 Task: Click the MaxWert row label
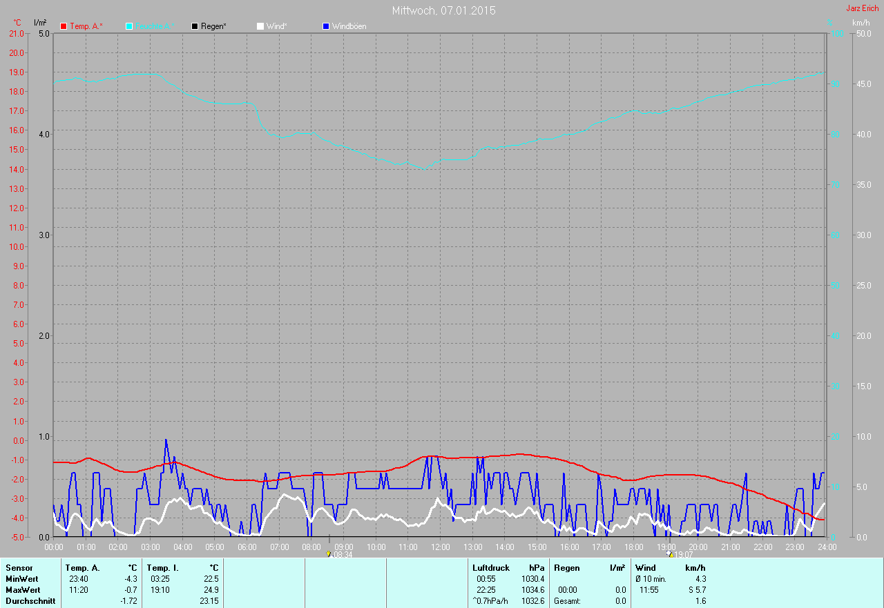click(x=23, y=590)
